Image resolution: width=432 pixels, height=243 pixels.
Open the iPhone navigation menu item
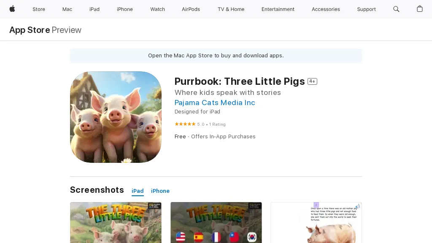pyautogui.click(x=125, y=9)
